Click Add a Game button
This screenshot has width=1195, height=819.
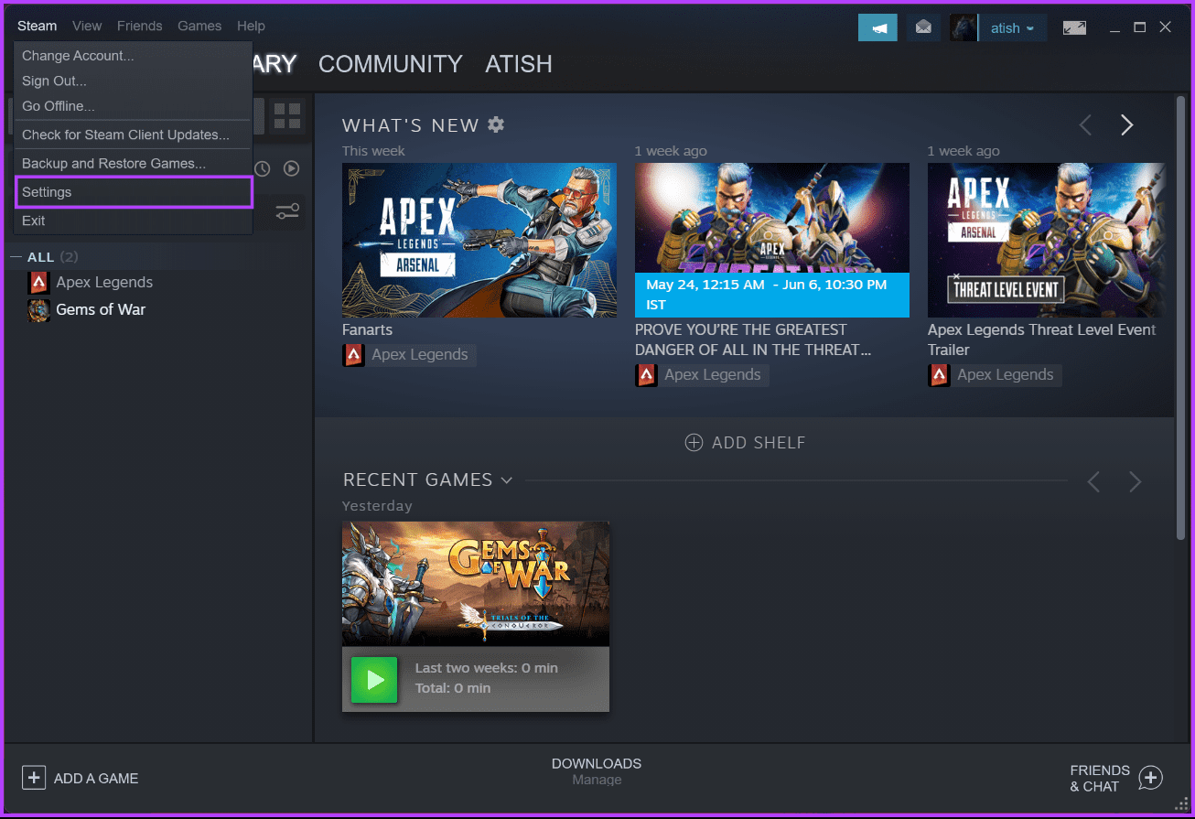(x=81, y=778)
